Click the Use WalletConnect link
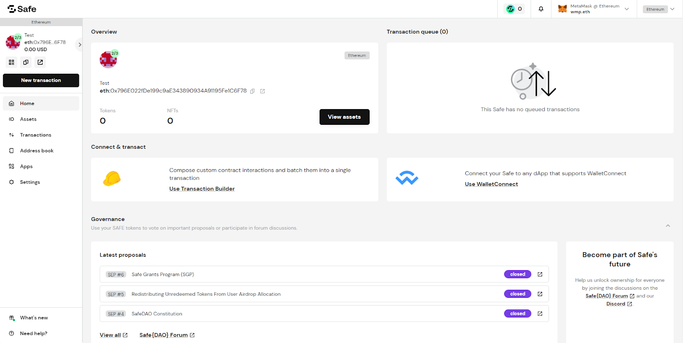This screenshot has height=343, width=683. point(491,184)
